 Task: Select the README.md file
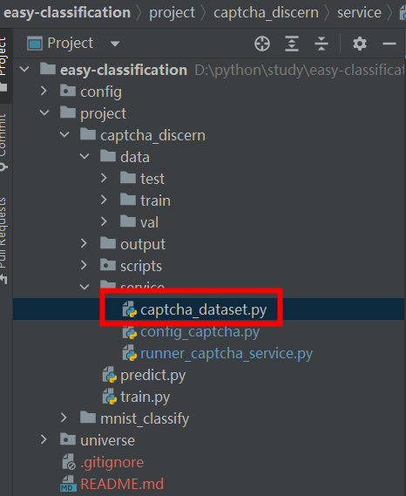[122, 485]
